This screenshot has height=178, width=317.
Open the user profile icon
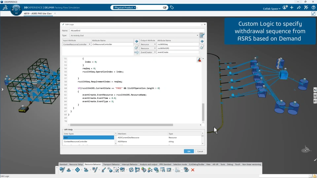point(285,8)
